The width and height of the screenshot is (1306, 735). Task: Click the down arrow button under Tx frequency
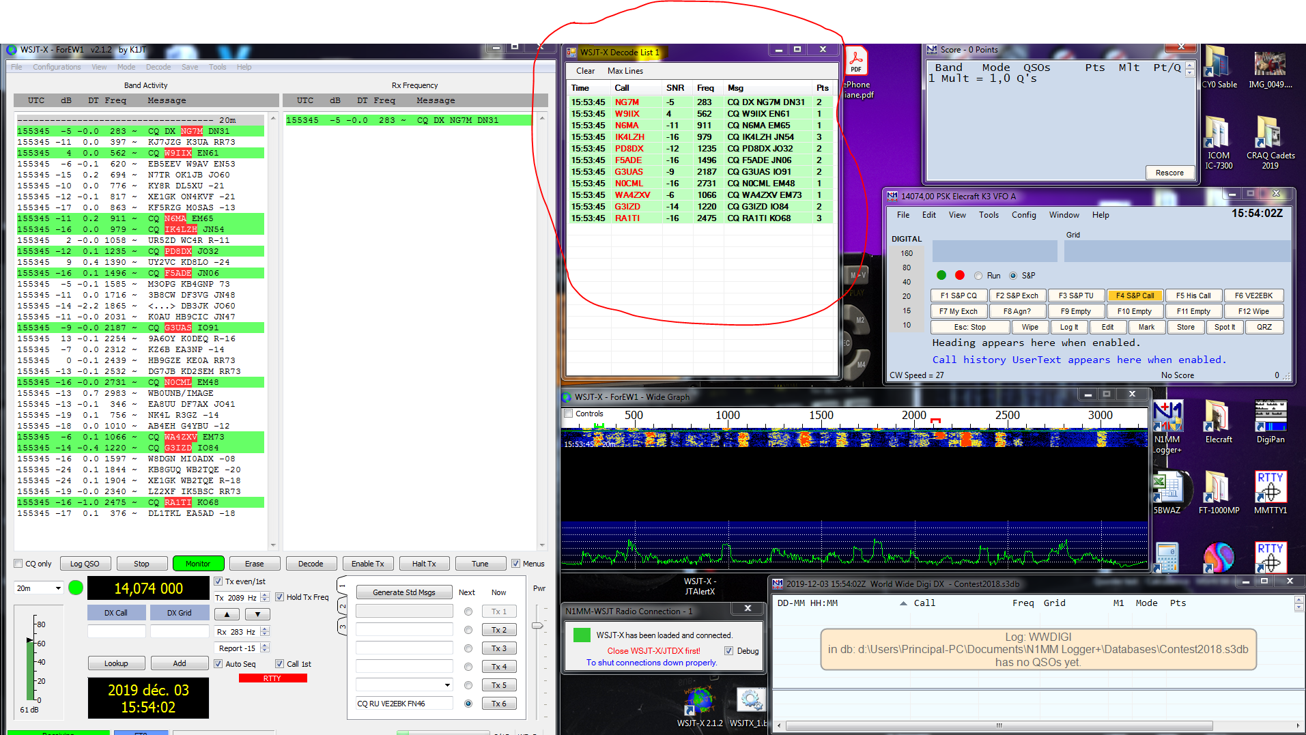[257, 614]
